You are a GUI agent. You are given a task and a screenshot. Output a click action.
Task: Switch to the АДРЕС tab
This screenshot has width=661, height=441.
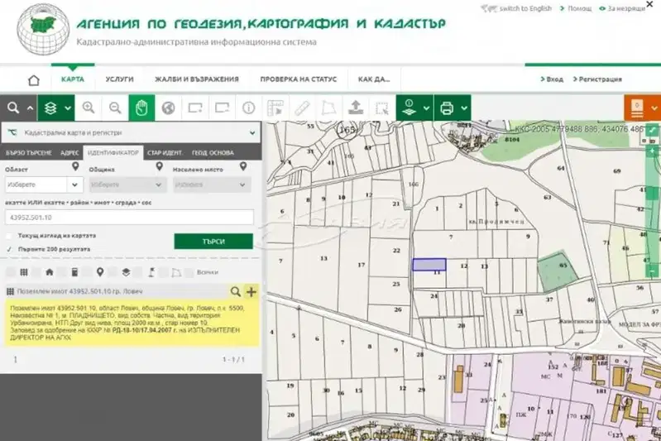[x=69, y=152]
